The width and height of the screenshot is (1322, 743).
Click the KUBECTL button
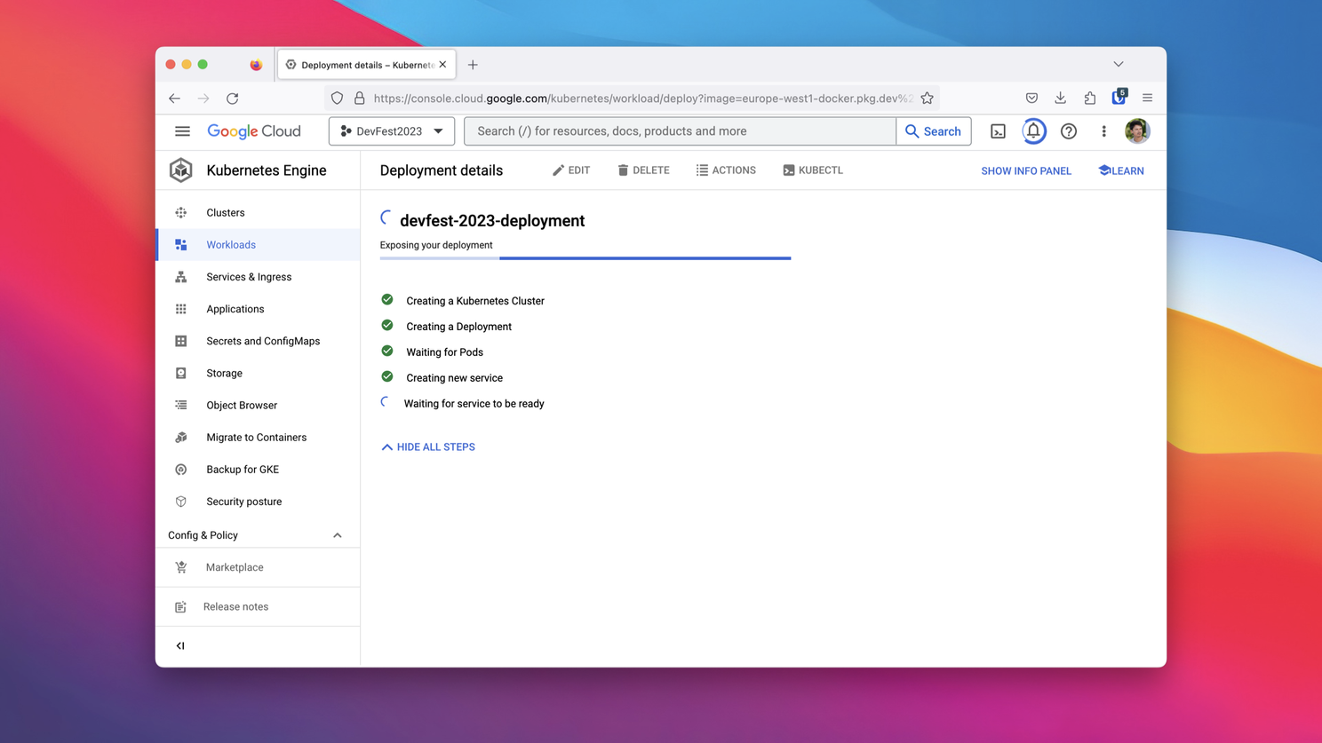tap(813, 170)
